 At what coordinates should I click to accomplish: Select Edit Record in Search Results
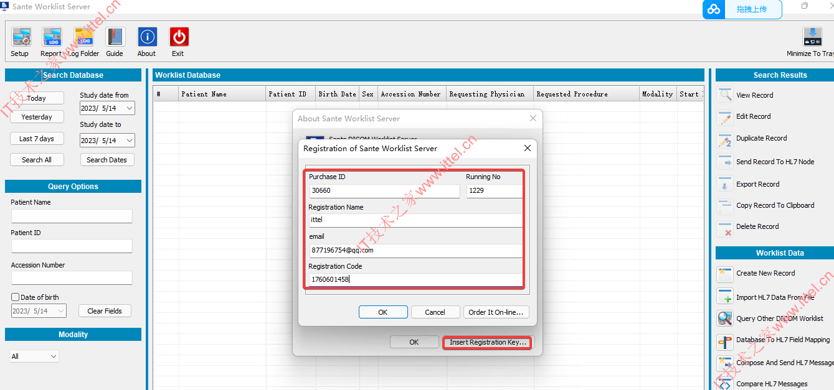[753, 116]
